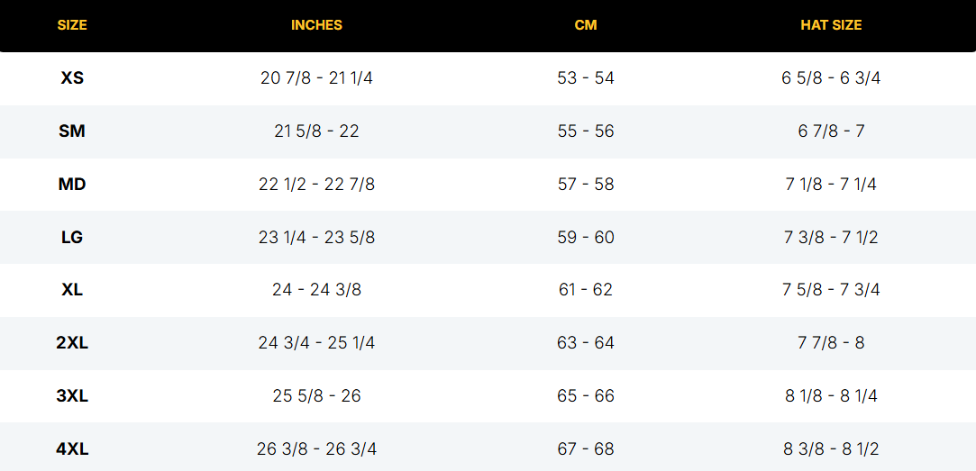Click the 8 1/8 - 8 1/4 hat size cell

pyautogui.click(x=831, y=395)
